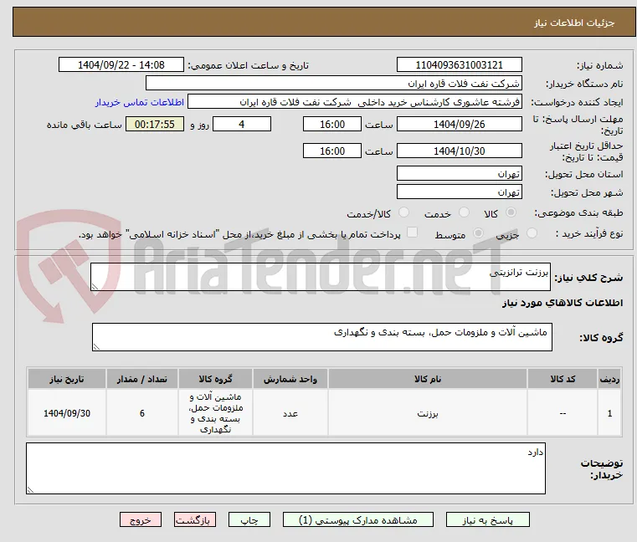This screenshot has height=542, width=637.
Task: Click the استان محل تحویل تهران field
Action: 459,173
